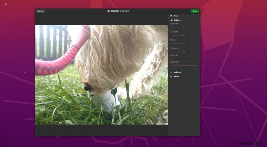Click the Saturation slider handle
Image resolution: width=267 pixels, height=147 pixels.
[x=184, y=52]
